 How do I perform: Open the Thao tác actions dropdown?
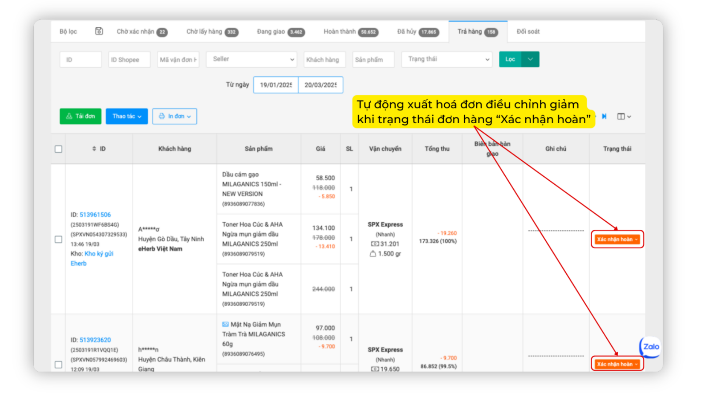127,116
